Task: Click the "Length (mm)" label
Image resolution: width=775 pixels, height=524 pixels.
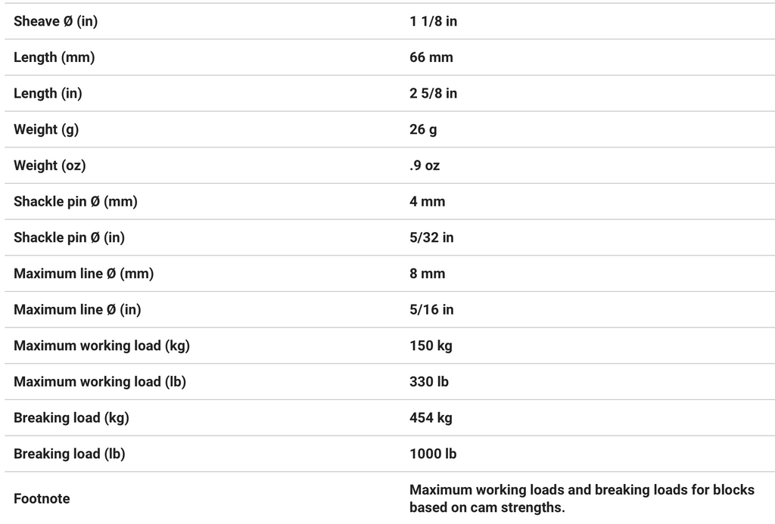Action: pos(54,57)
